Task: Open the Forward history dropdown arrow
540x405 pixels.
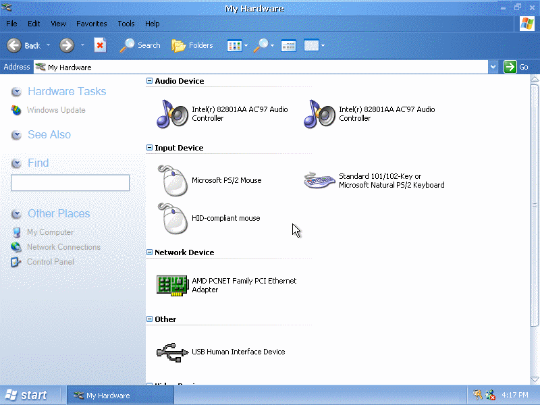Action: coord(82,45)
